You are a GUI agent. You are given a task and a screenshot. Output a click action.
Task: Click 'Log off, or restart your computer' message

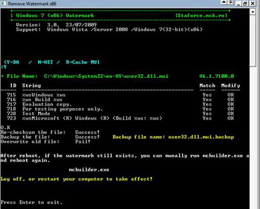tap(76, 179)
